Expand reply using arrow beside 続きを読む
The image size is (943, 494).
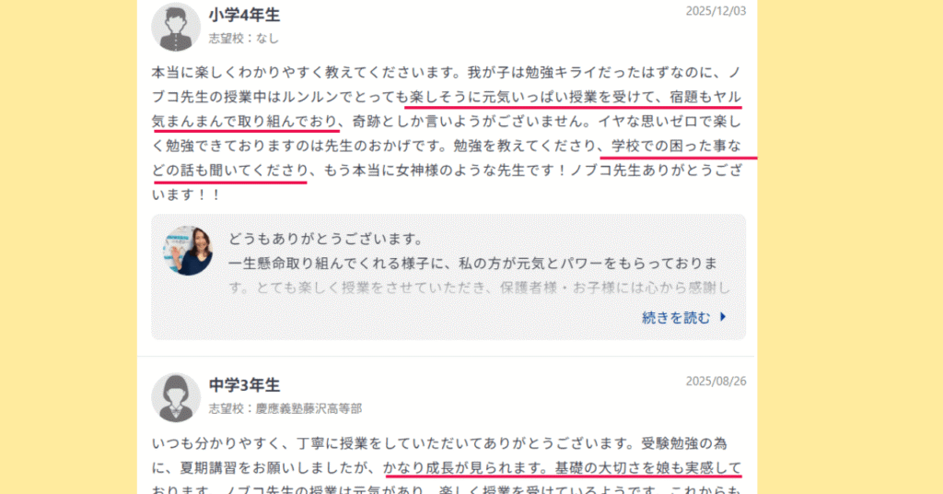pos(723,317)
